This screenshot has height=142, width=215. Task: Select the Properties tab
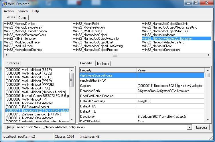pyautogui.click(x=87, y=63)
